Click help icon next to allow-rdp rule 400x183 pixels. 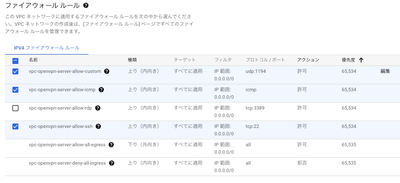(97, 108)
